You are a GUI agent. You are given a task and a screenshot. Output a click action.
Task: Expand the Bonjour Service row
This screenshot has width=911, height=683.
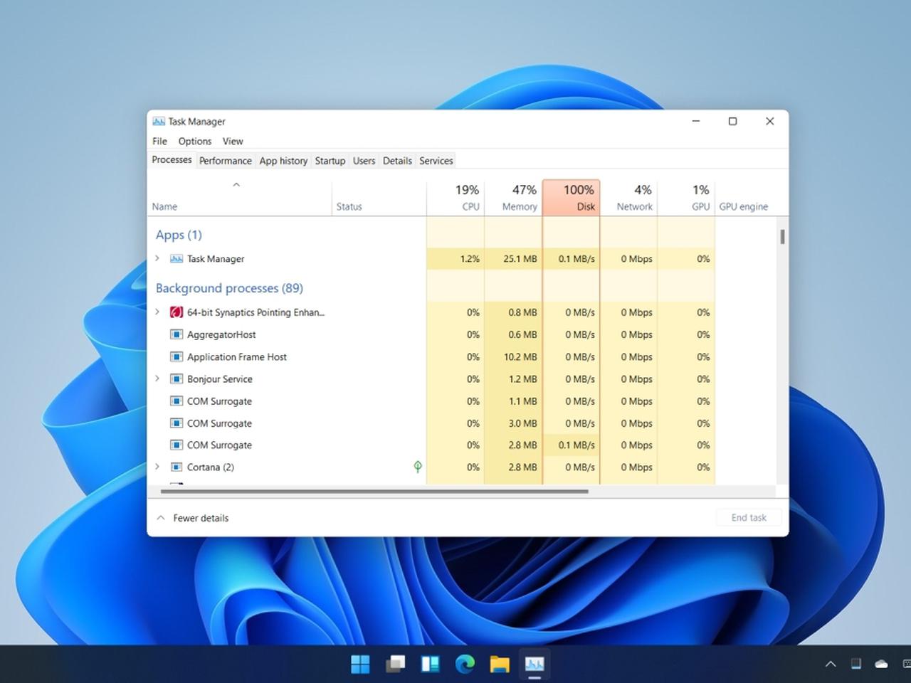[x=157, y=378]
